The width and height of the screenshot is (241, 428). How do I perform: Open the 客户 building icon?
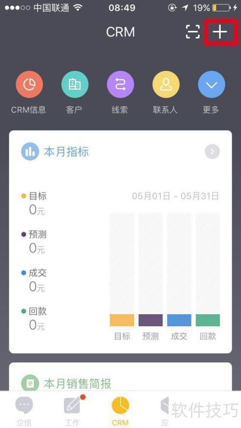[x=75, y=85]
